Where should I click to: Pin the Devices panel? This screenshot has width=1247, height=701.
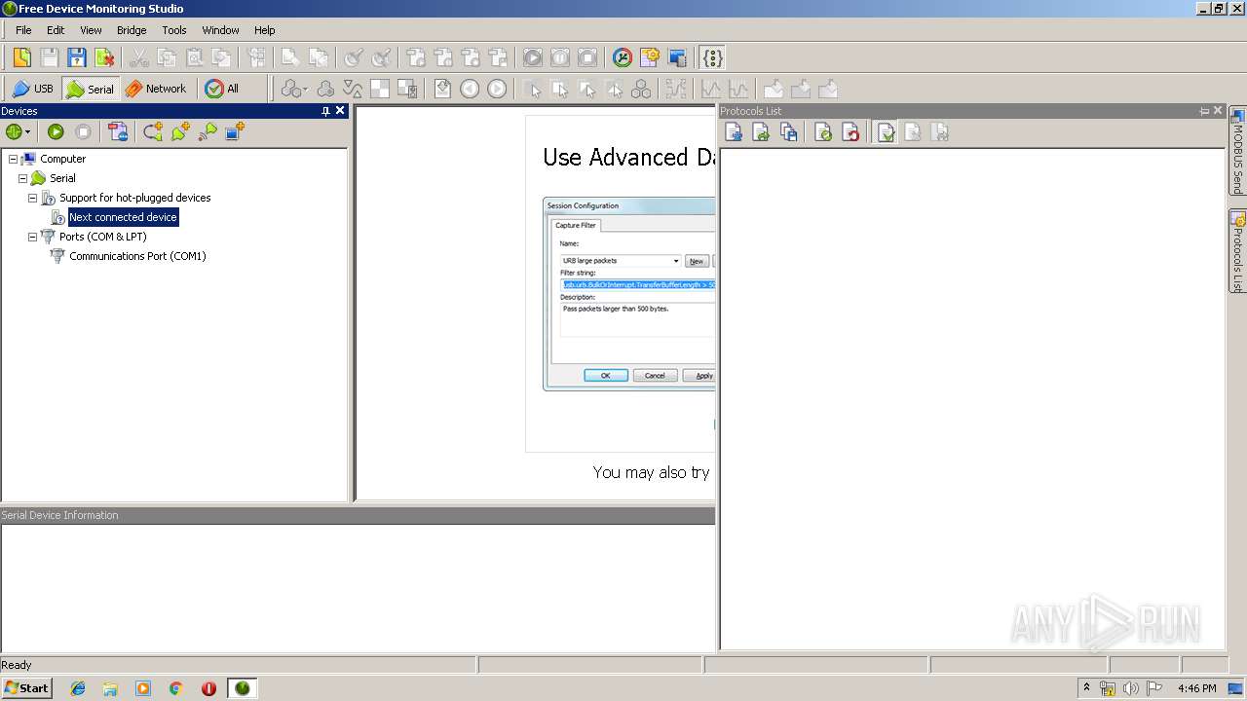point(325,111)
